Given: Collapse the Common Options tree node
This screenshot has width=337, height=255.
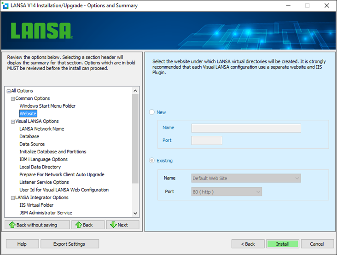Looking at the screenshot, I should (x=13, y=99).
